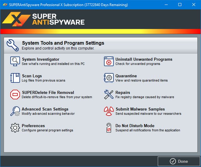This screenshot has height=167, width=201.
Task: Click the SUPERDelete stop-sign icon
Action: [x=15, y=94]
